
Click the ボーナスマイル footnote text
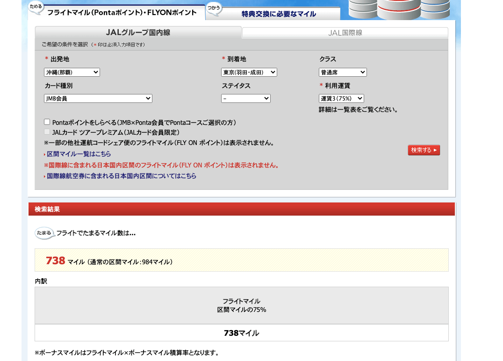click(127, 353)
